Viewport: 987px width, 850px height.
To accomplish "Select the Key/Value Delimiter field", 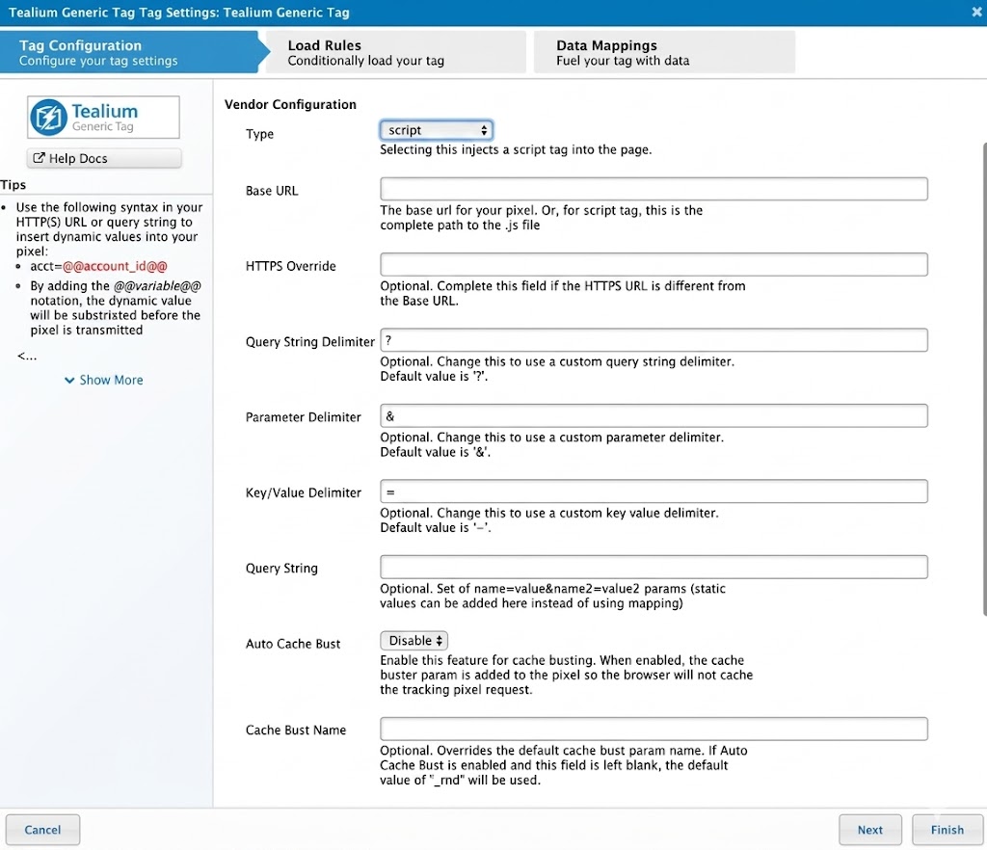I will 654,491.
